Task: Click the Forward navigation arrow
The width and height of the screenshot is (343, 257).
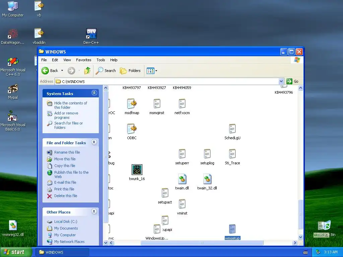Action: (71, 71)
